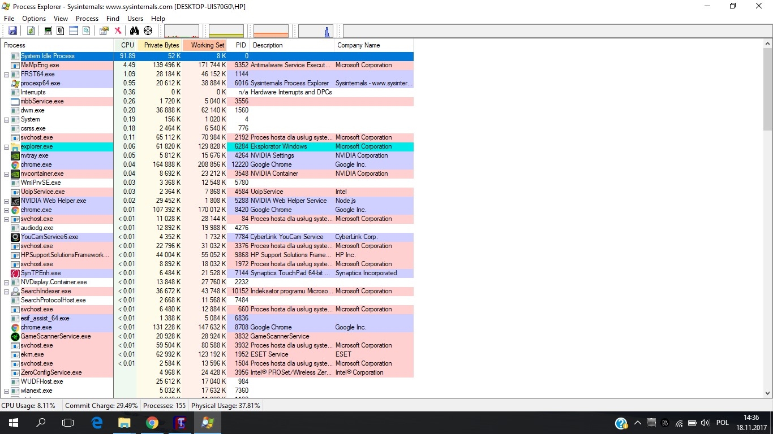Click Chrome icon of PID 12220 row

coord(15,164)
